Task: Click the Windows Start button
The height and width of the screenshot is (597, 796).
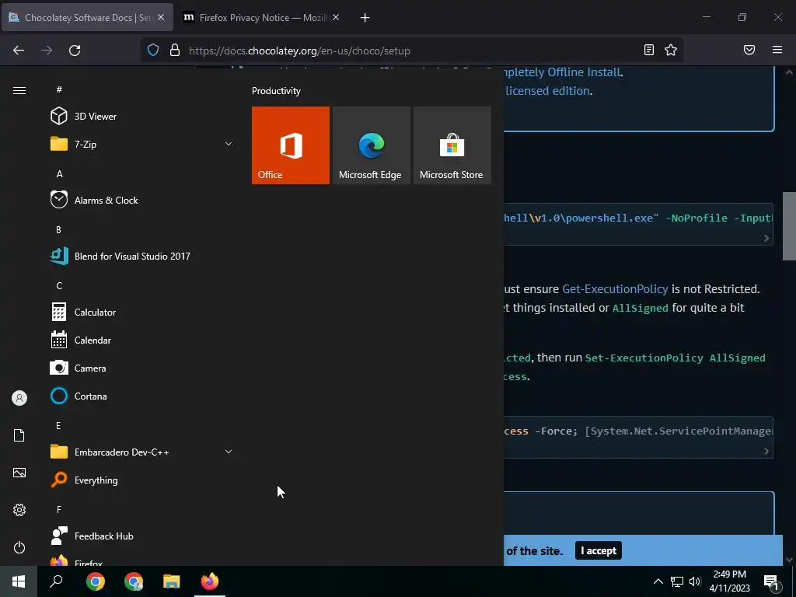Action: tap(19, 581)
